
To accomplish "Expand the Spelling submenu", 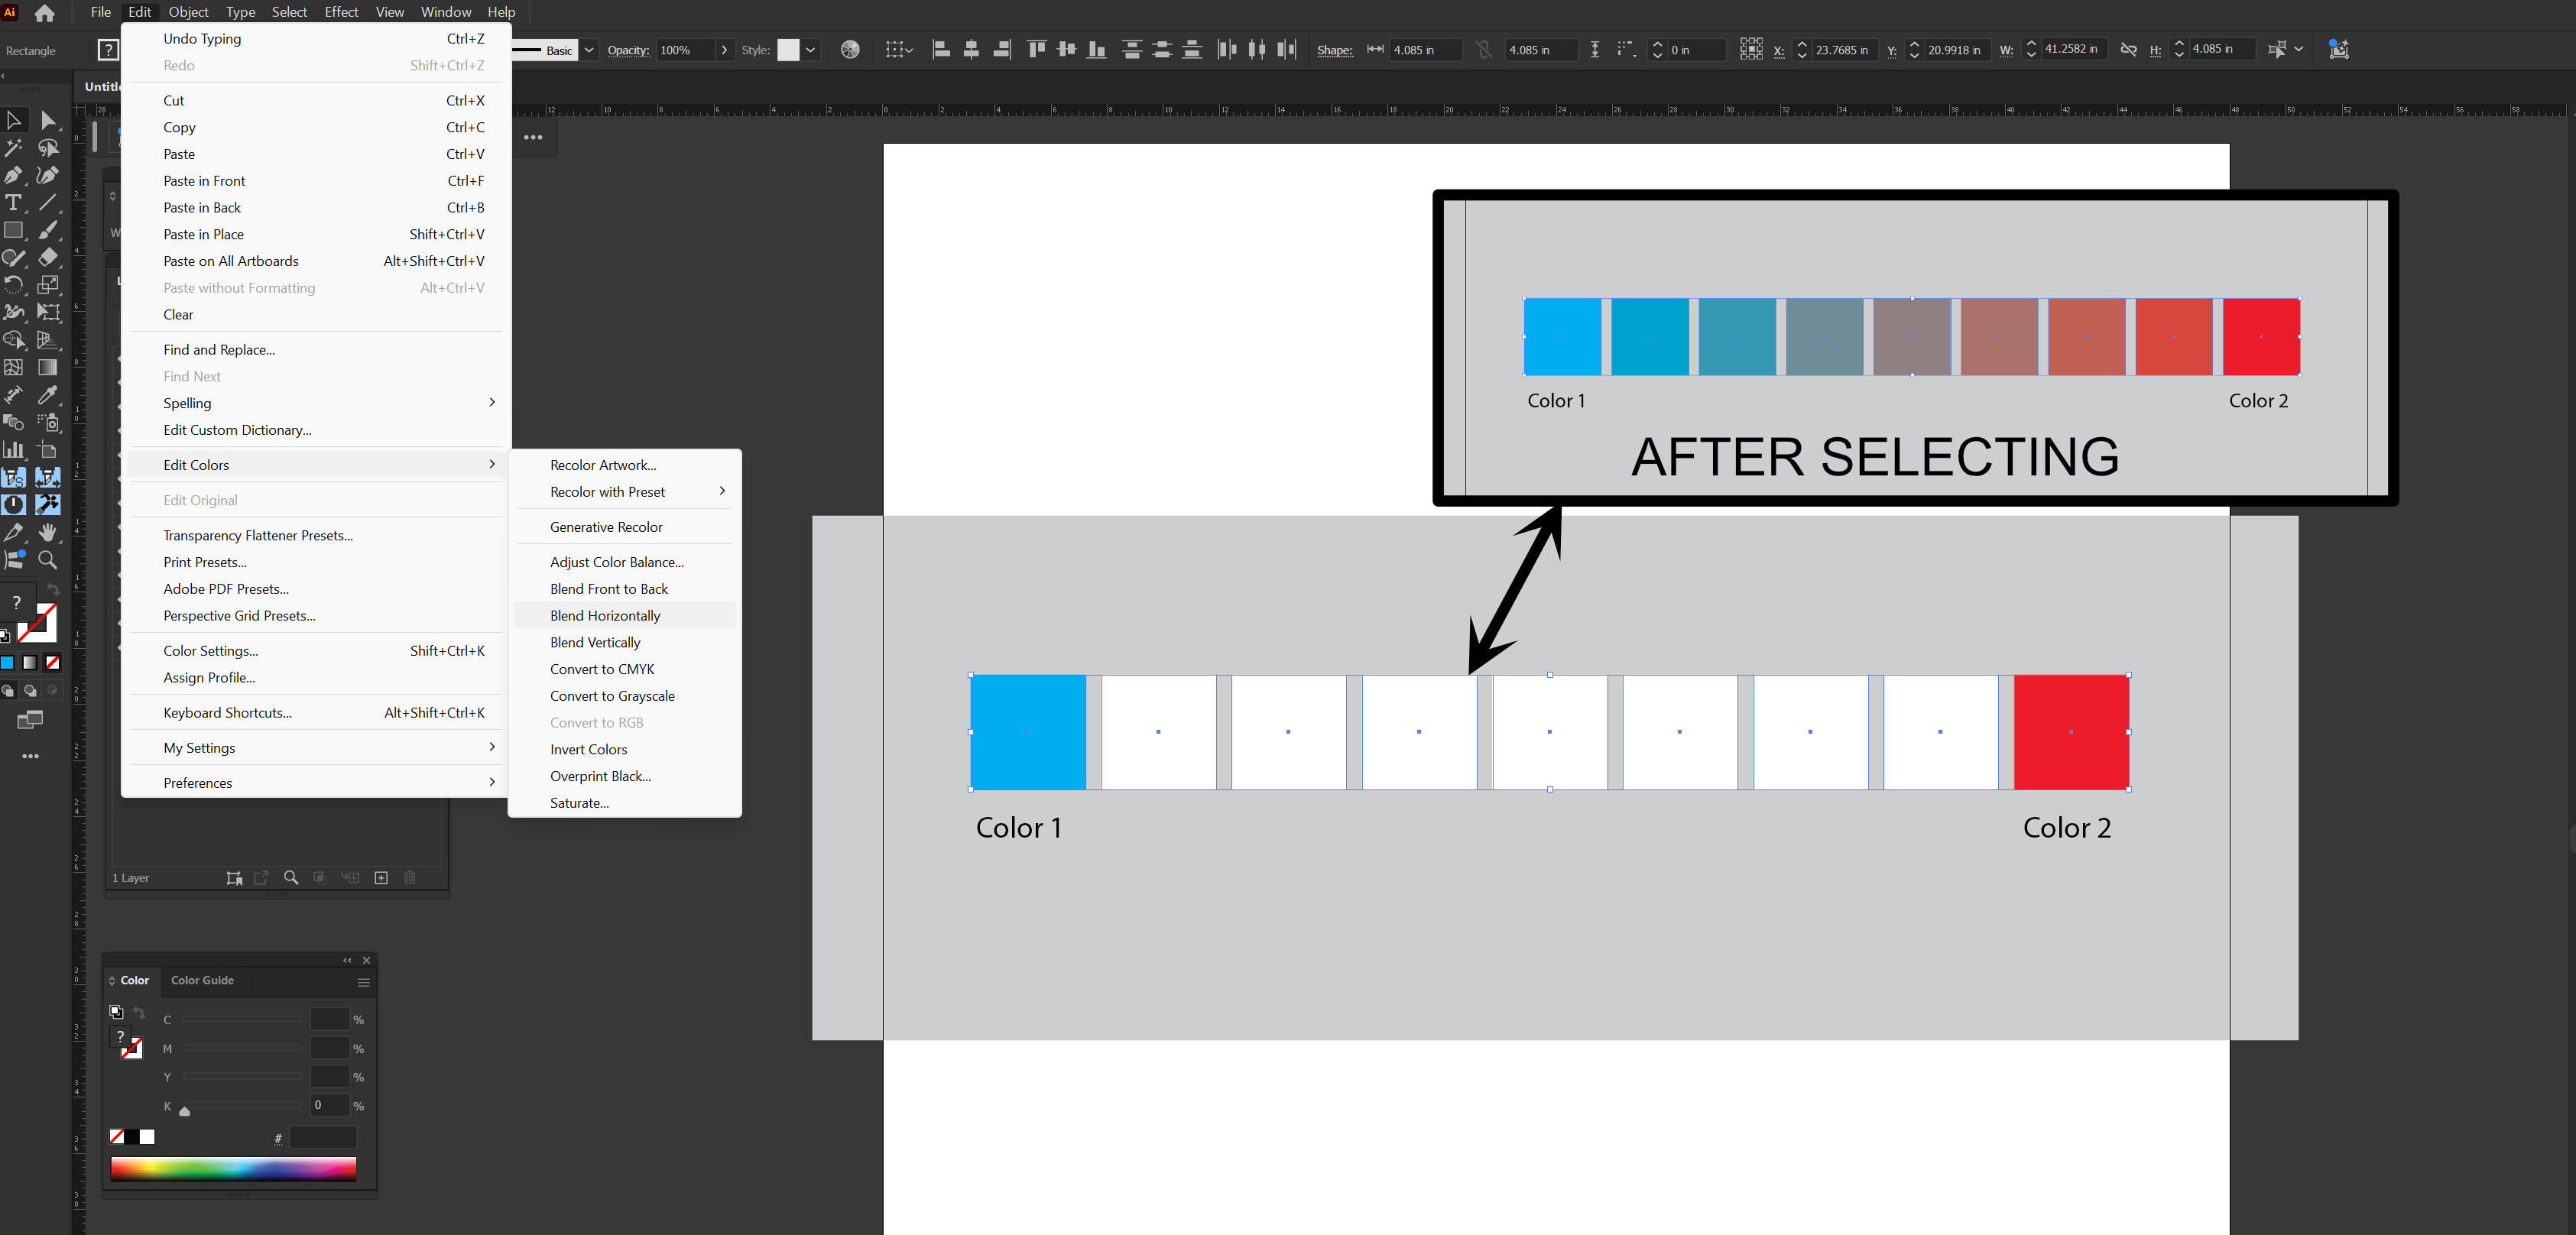I will pyautogui.click(x=492, y=403).
